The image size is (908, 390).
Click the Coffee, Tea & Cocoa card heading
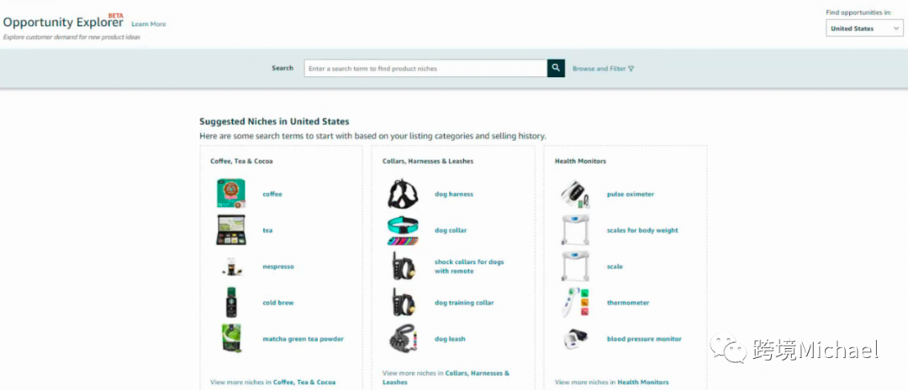pyautogui.click(x=241, y=161)
